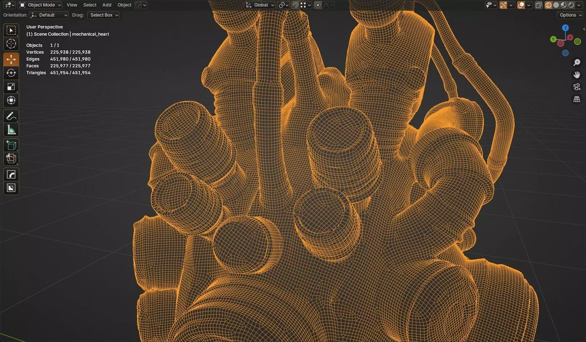The width and height of the screenshot is (586, 342).
Task: Toggle proportional editing
Action: click(x=318, y=5)
